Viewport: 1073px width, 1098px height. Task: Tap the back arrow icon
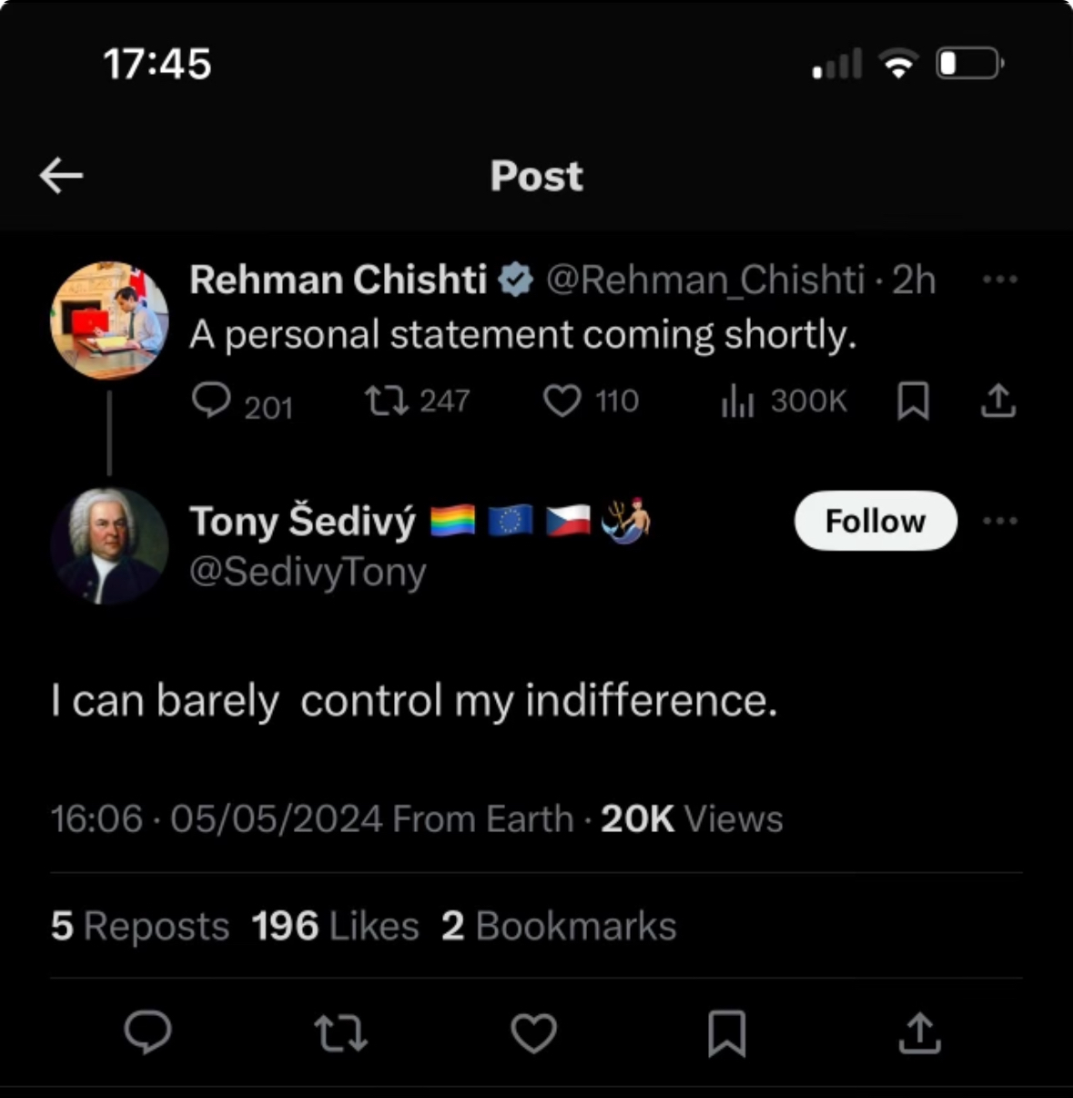click(61, 175)
